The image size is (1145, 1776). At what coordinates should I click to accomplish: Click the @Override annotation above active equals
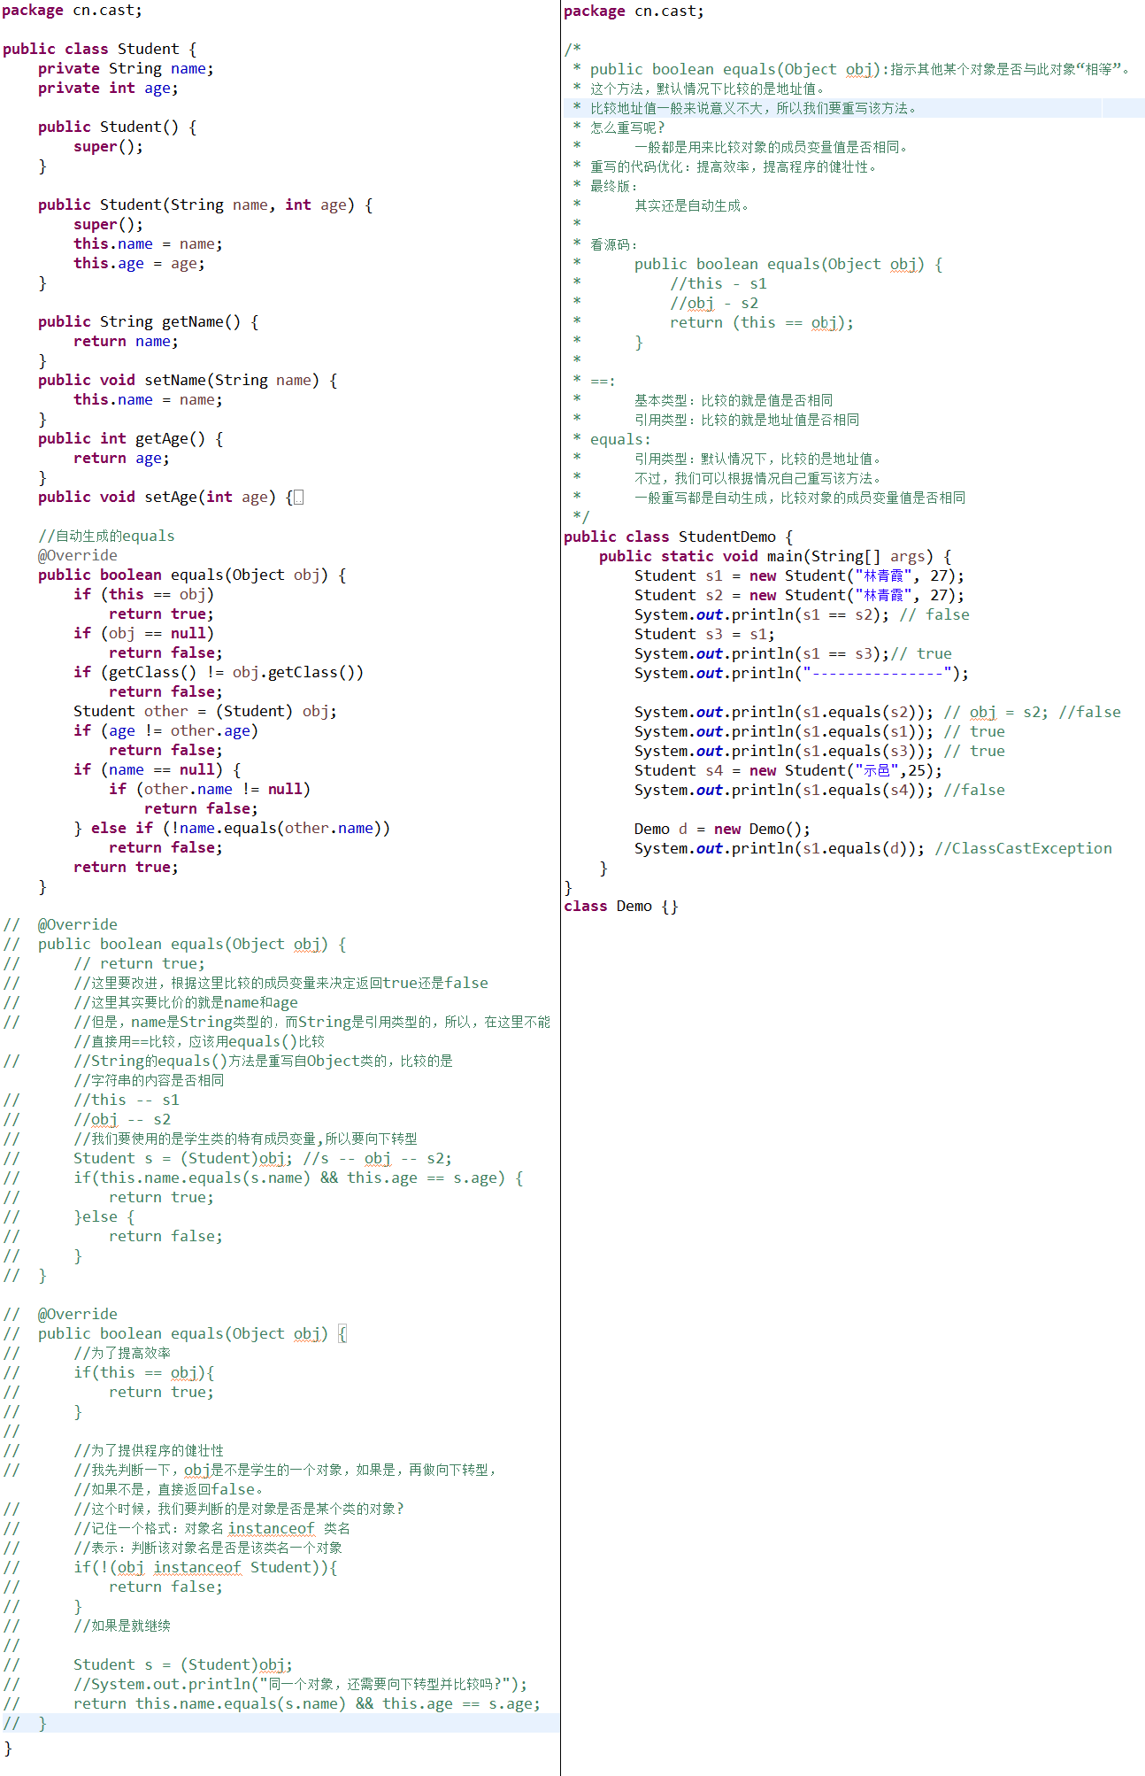coord(77,556)
